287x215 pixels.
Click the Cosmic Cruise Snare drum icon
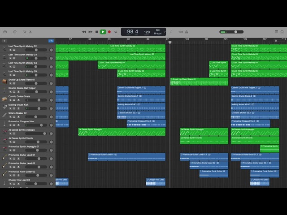[x=4, y=99]
